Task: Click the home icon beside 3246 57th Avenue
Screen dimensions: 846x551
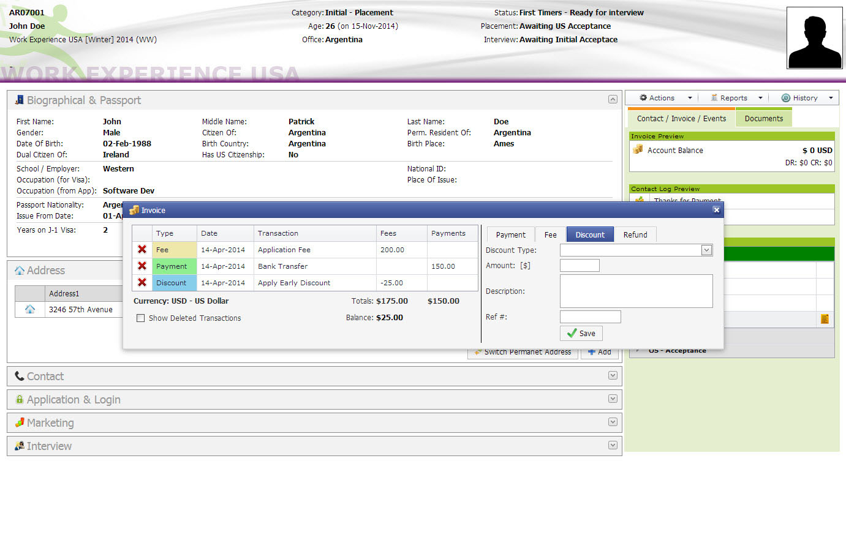Action: click(29, 310)
